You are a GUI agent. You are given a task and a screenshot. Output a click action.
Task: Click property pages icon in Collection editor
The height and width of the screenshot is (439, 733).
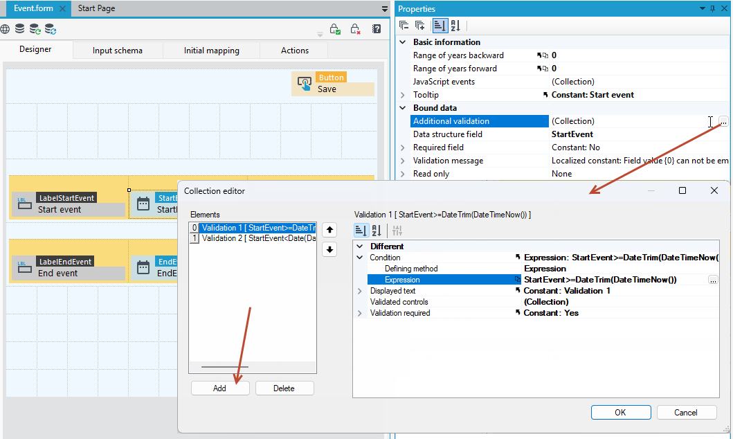tap(397, 231)
